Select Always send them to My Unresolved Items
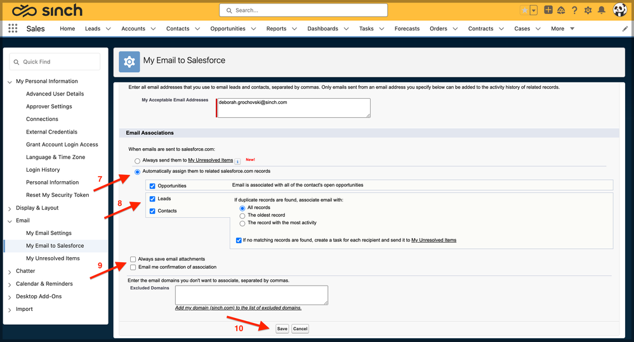The width and height of the screenshot is (634, 342). point(138,161)
